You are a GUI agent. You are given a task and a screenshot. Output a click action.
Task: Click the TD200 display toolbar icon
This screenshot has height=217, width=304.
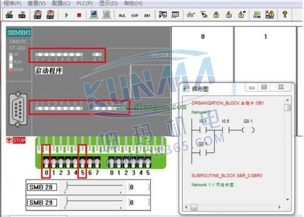point(257,15)
